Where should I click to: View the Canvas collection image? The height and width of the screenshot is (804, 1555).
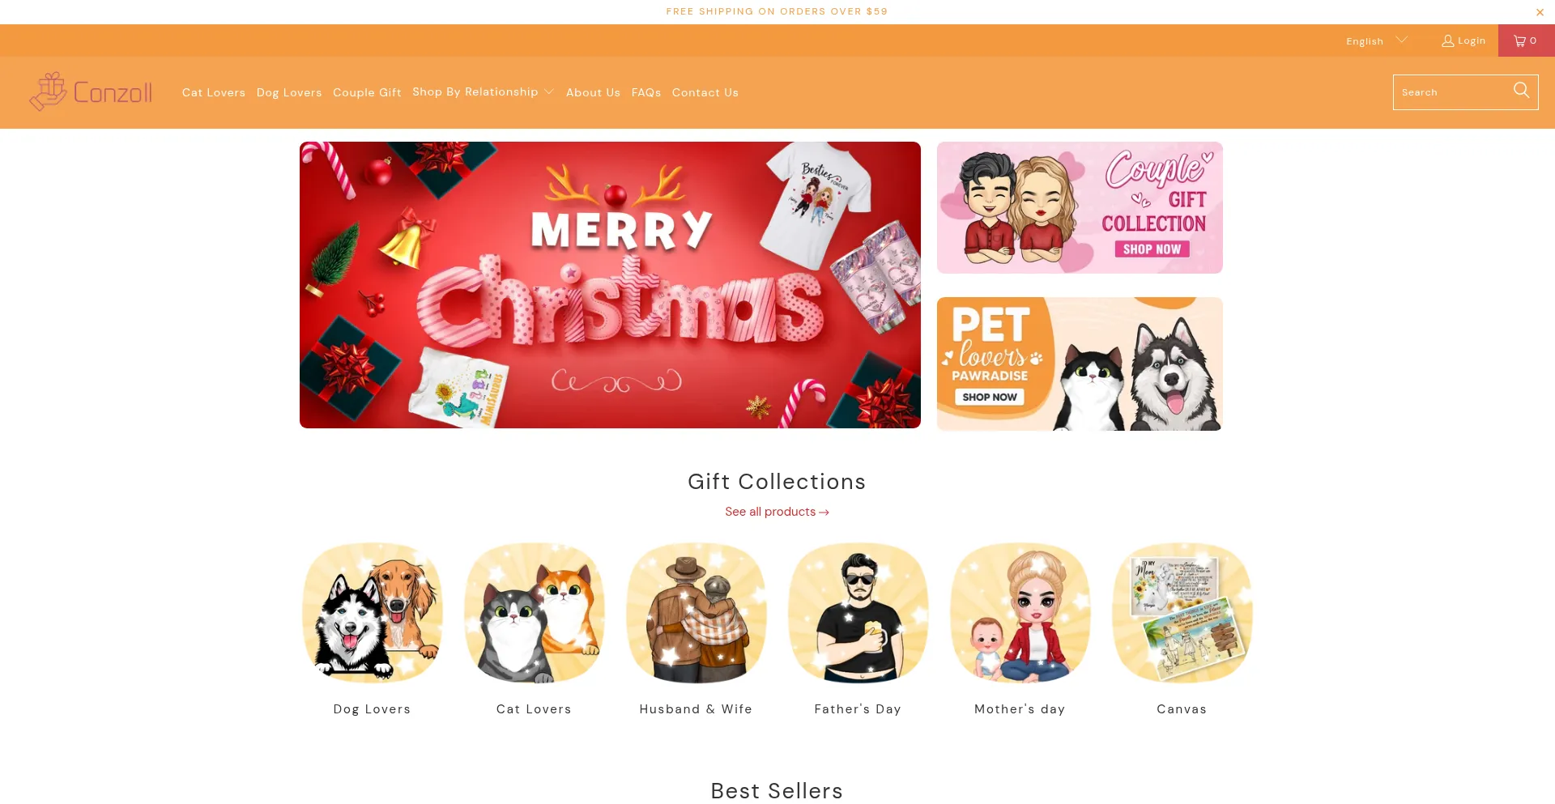(1182, 613)
